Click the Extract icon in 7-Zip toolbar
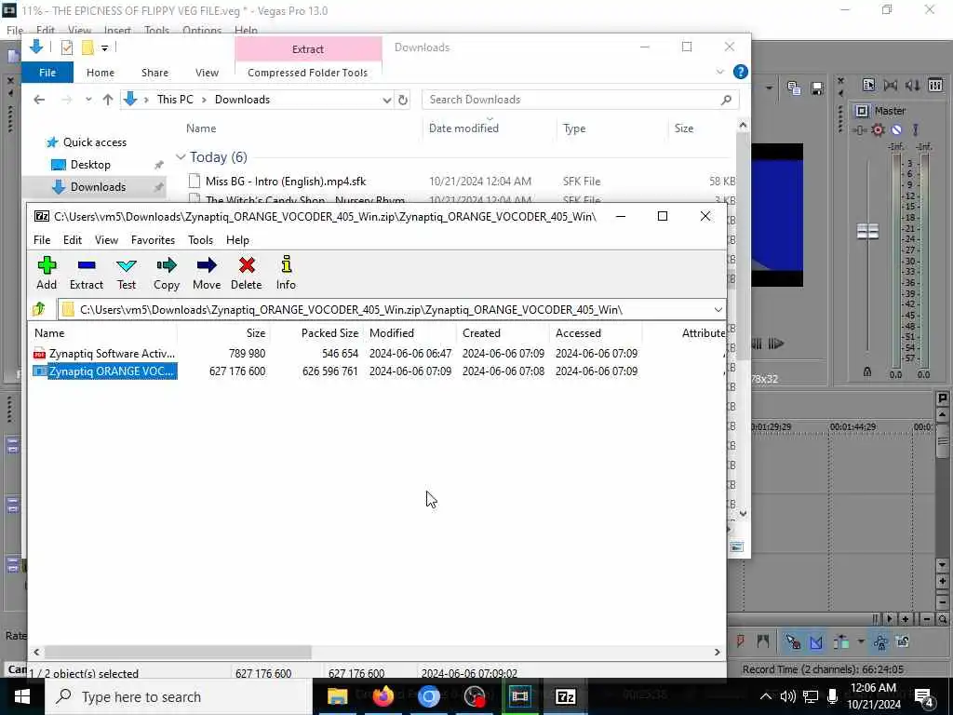 [x=87, y=273]
